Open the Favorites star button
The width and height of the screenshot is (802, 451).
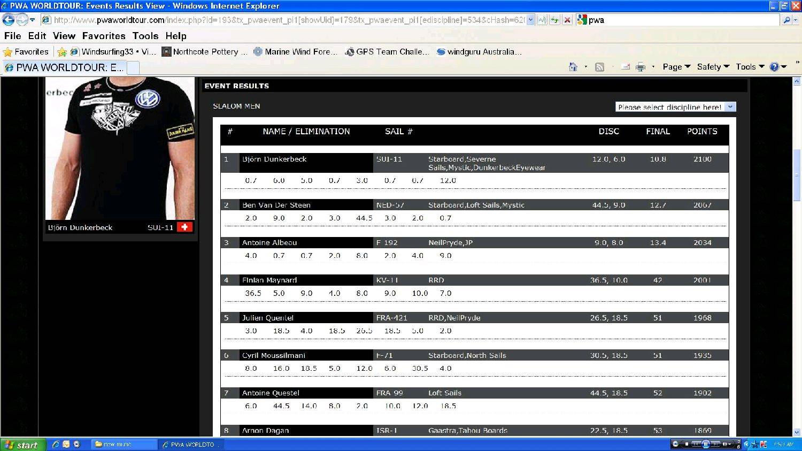[26, 52]
